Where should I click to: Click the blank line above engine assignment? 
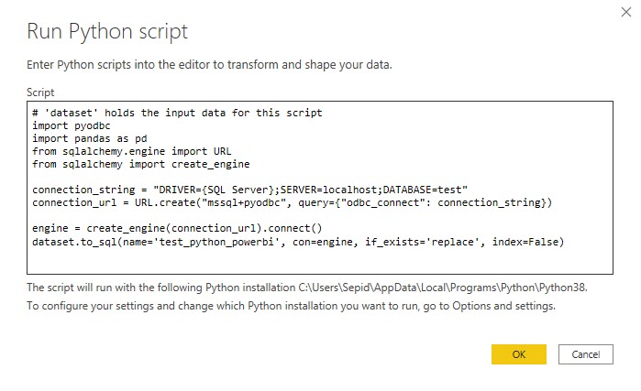[275, 214]
